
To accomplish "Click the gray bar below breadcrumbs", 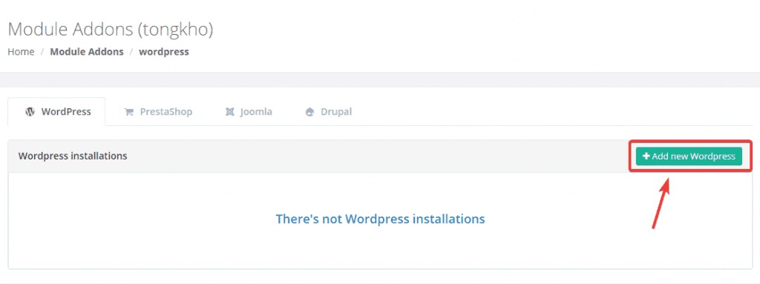I will [380, 80].
